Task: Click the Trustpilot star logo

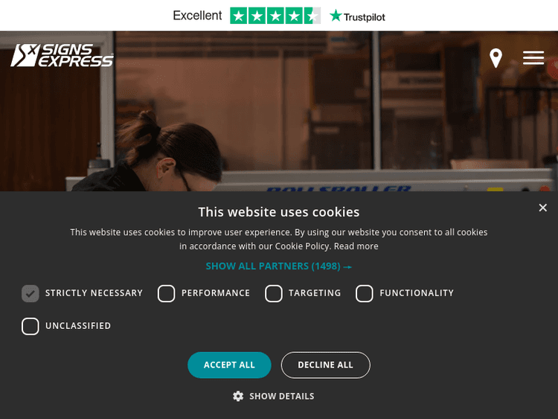Action: 336,16
